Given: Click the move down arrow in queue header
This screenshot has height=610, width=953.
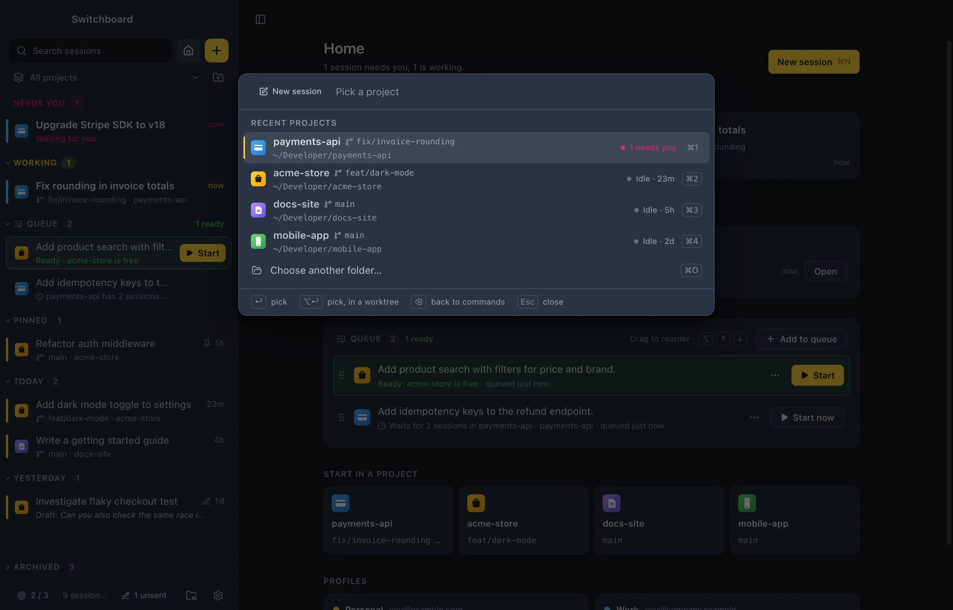Looking at the screenshot, I should click(x=740, y=339).
